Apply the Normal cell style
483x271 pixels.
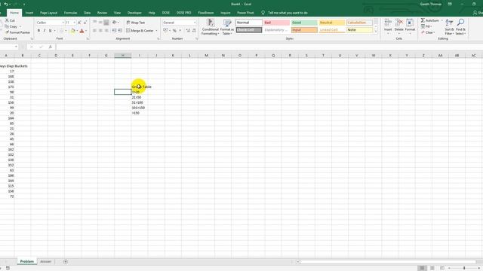[249, 23]
